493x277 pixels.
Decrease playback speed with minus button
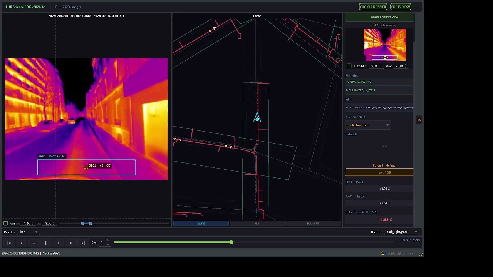click(x=34, y=243)
